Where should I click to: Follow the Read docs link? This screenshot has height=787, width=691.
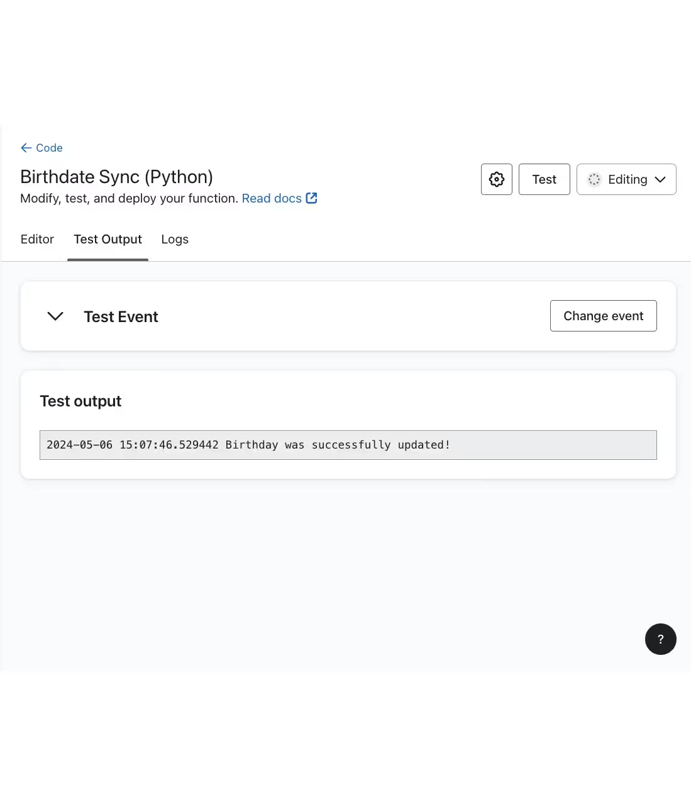272,198
